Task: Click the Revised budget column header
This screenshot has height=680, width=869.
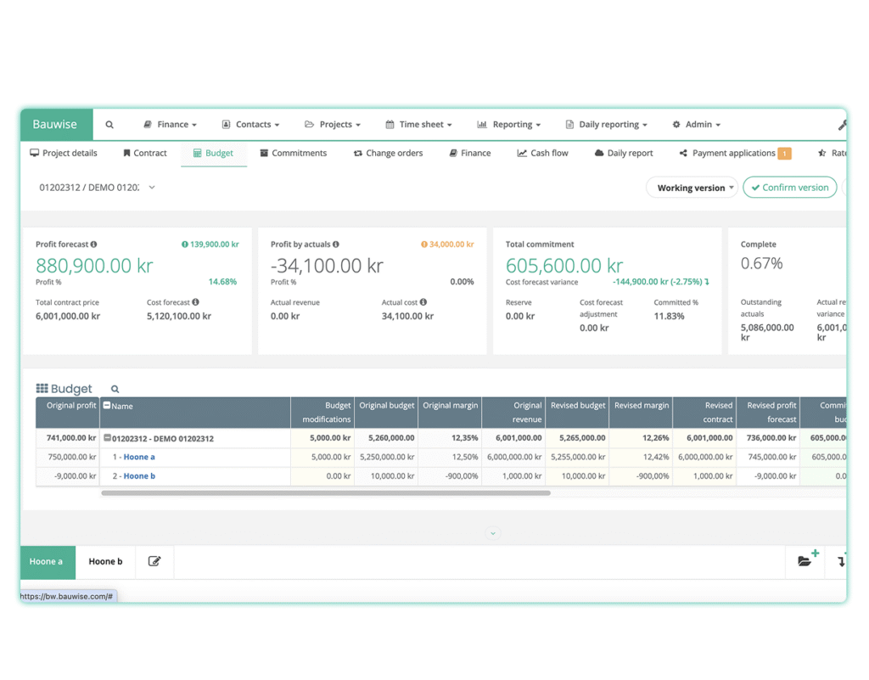Action: pos(577,413)
